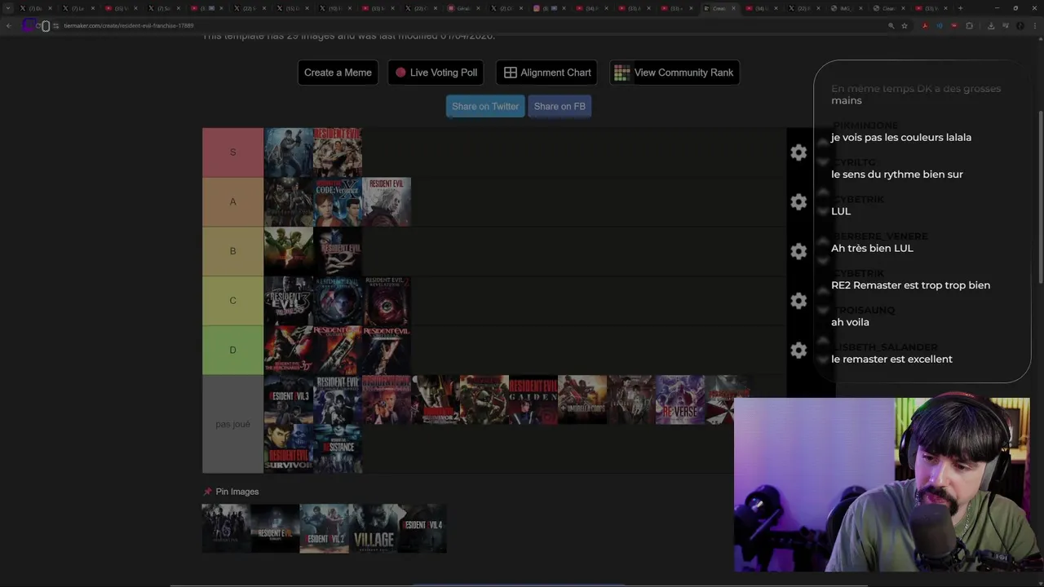Image resolution: width=1044 pixels, height=587 pixels.
Task: Click the green D tier label
Action: [232, 350]
